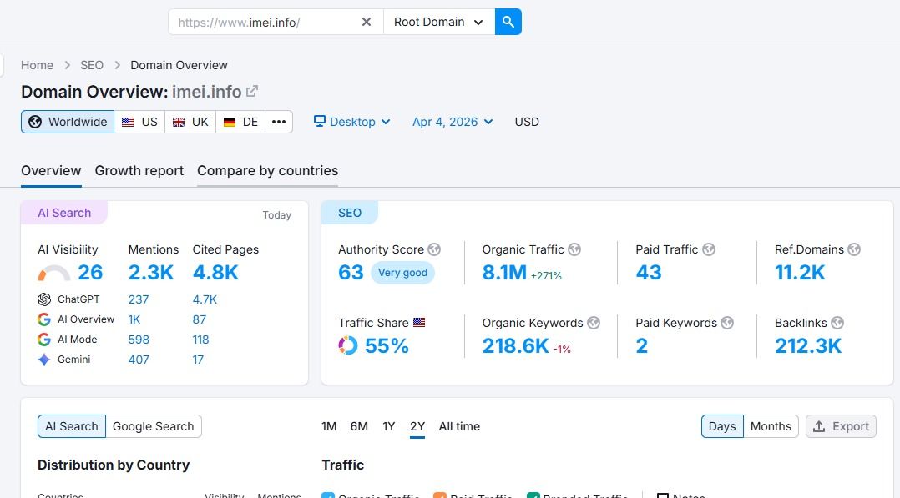Open the Root Domain scope dropdown

[439, 22]
